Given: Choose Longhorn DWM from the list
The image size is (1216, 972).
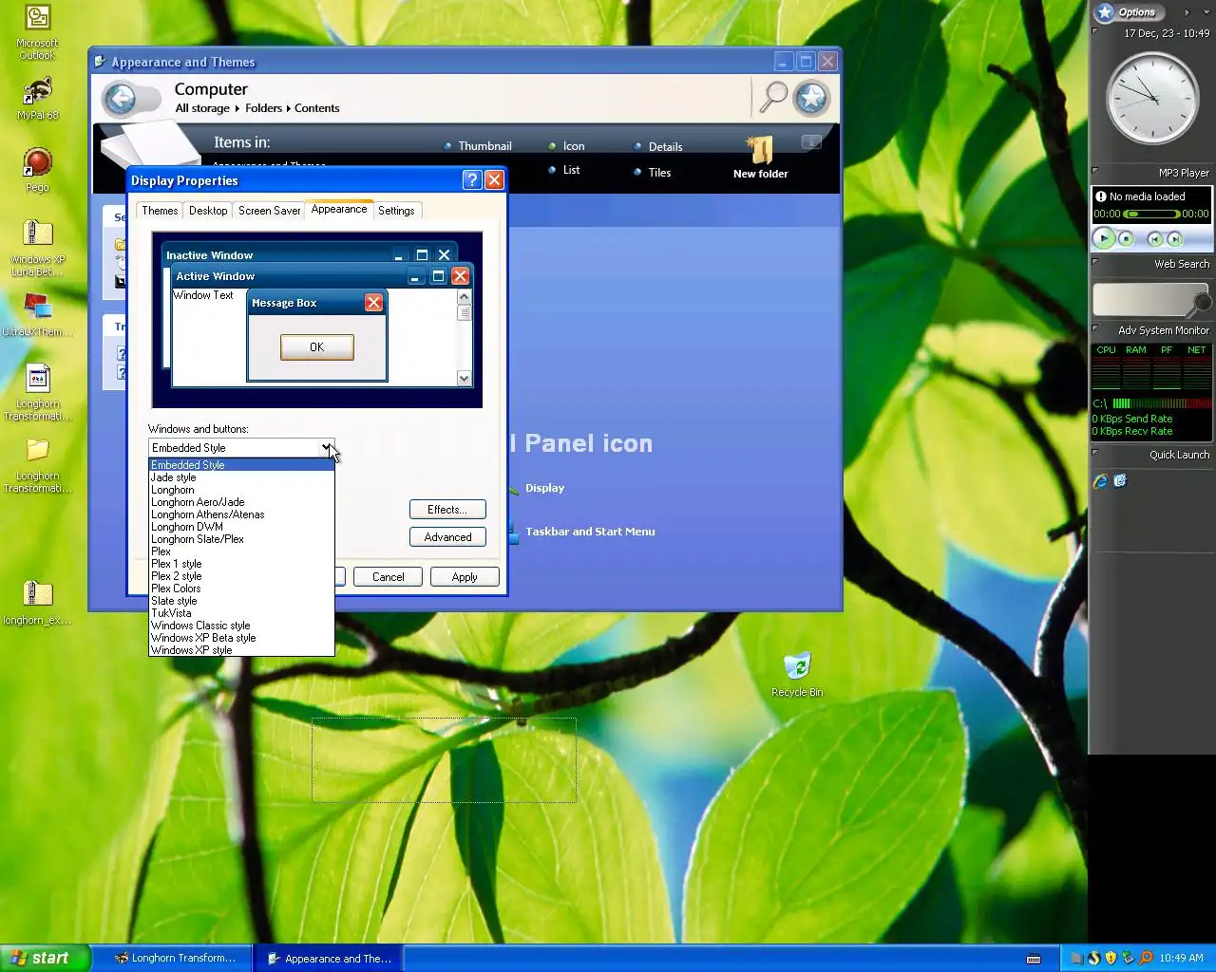Looking at the screenshot, I should [x=241, y=527].
